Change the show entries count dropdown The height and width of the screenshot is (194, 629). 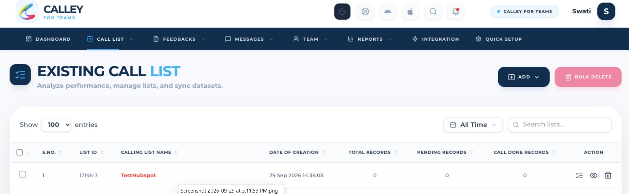56,125
